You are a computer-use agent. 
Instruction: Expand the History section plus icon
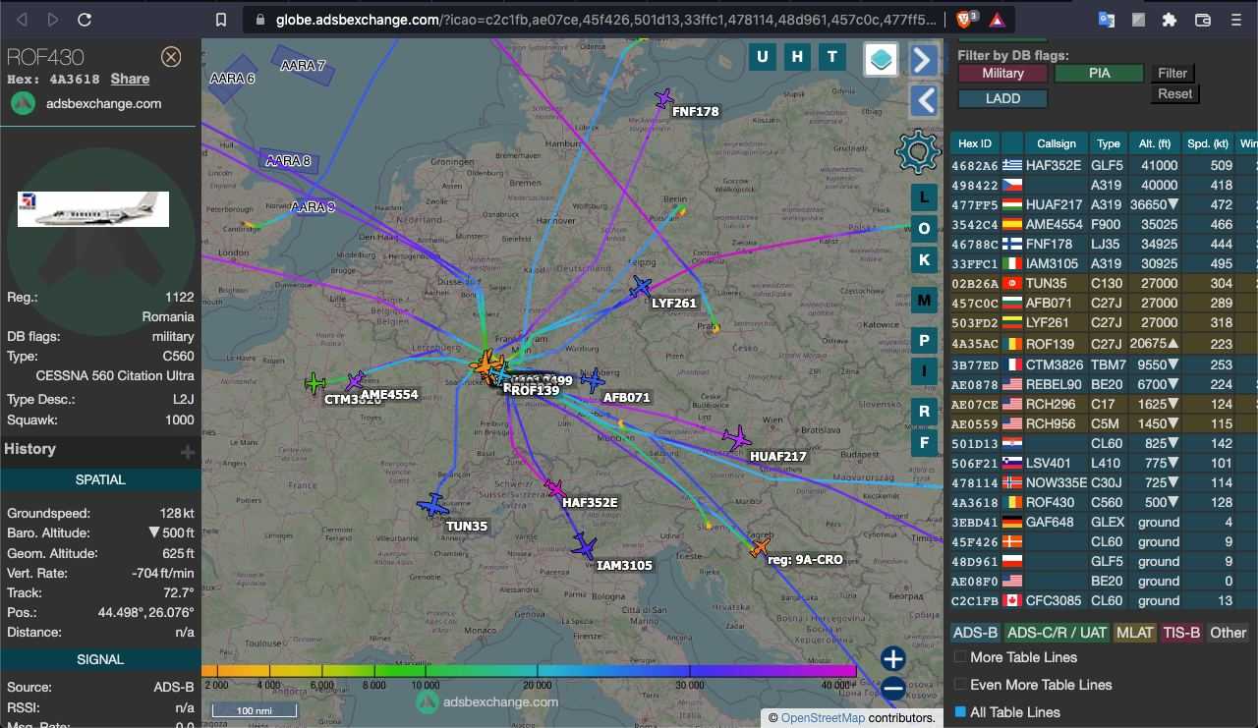pyautogui.click(x=187, y=452)
